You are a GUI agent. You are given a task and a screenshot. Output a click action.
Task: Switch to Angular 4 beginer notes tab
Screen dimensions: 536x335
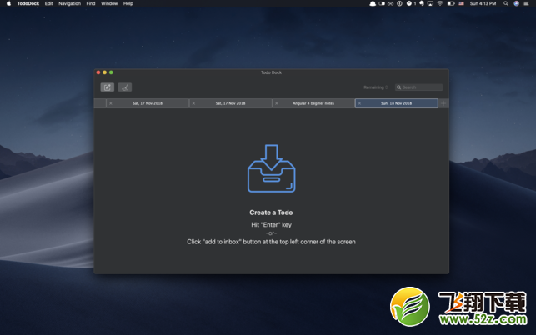tap(313, 103)
